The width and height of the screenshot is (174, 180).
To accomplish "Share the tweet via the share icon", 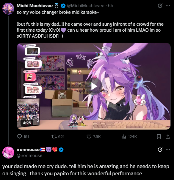I will tap(168, 136).
